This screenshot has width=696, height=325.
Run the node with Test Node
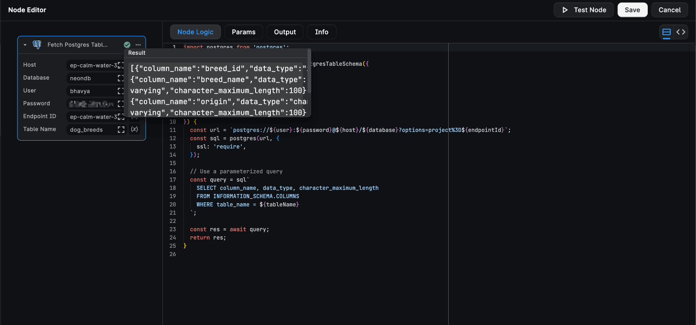pyautogui.click(x=583, y=10)
